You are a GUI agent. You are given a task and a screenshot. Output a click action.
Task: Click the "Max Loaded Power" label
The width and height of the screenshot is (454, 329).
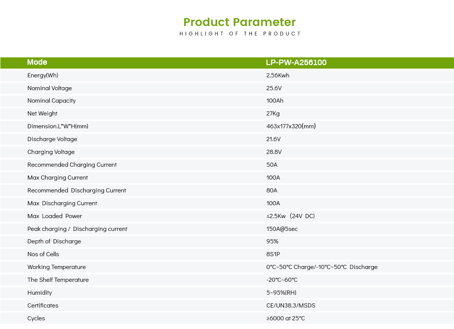55,216
